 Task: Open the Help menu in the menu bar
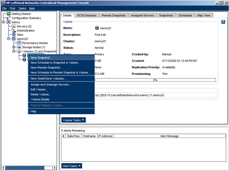32,9
